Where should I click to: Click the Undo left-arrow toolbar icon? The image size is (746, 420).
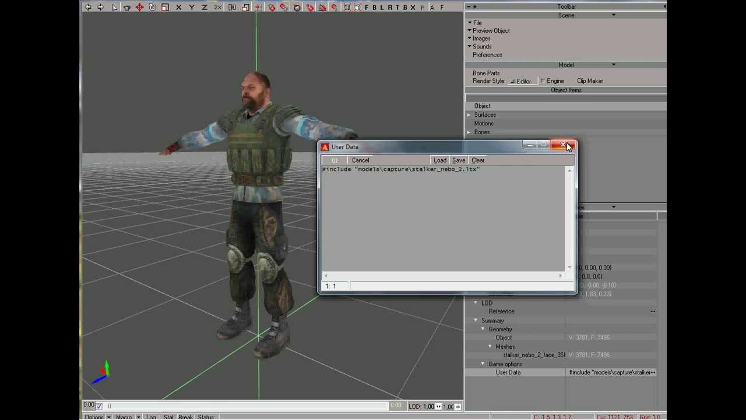[87, 7]
